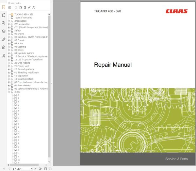Viewport: 196px width, 171px height.
Task: Open the 41 Threshing mechanism bookmark
Action: tap(26, 73)
